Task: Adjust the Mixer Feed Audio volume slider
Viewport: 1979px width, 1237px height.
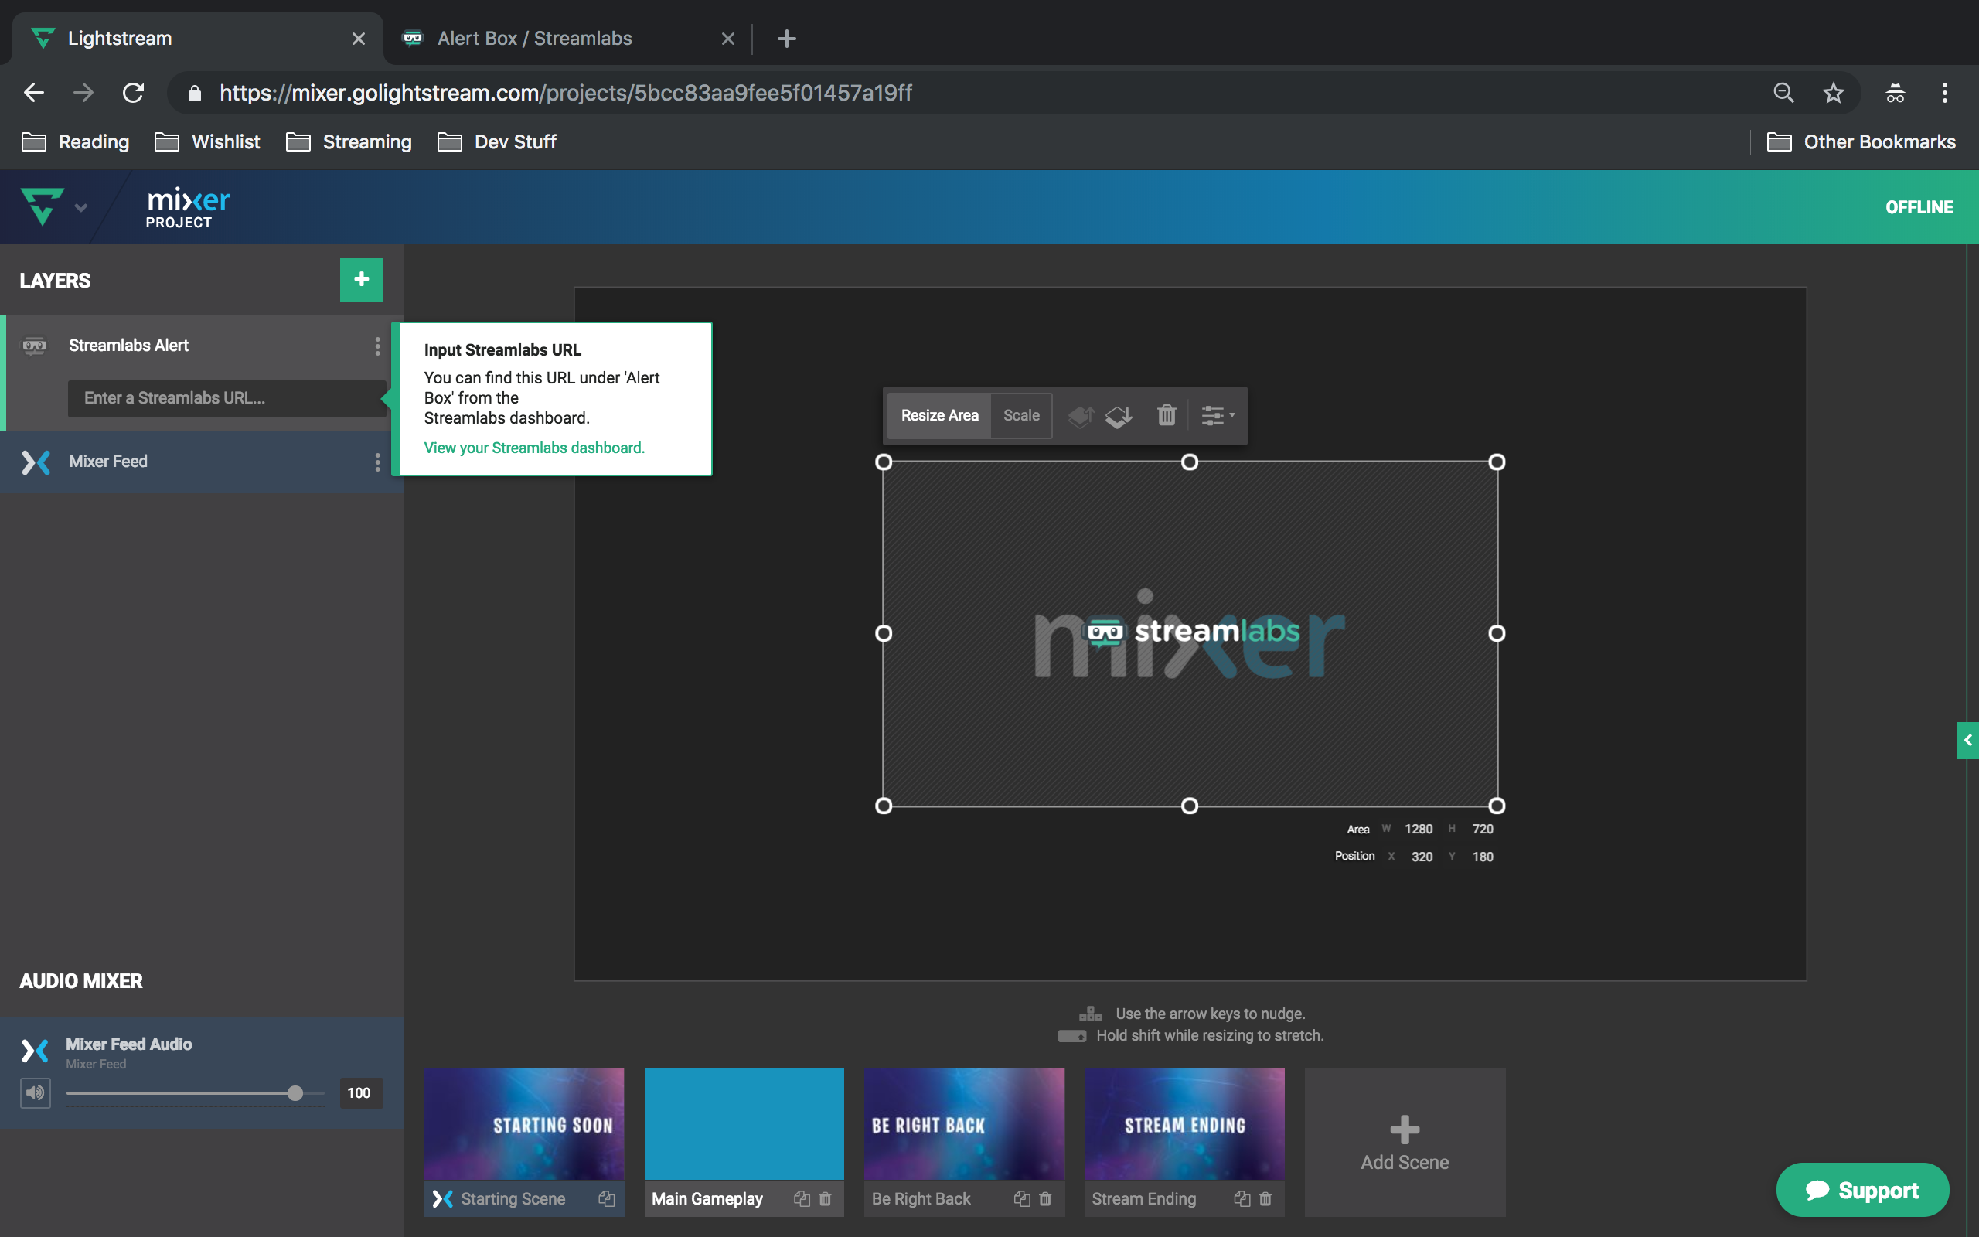Action: pos(295,1092)
